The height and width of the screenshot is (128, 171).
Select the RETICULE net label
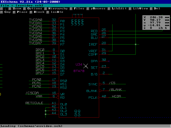pos(34,103)
